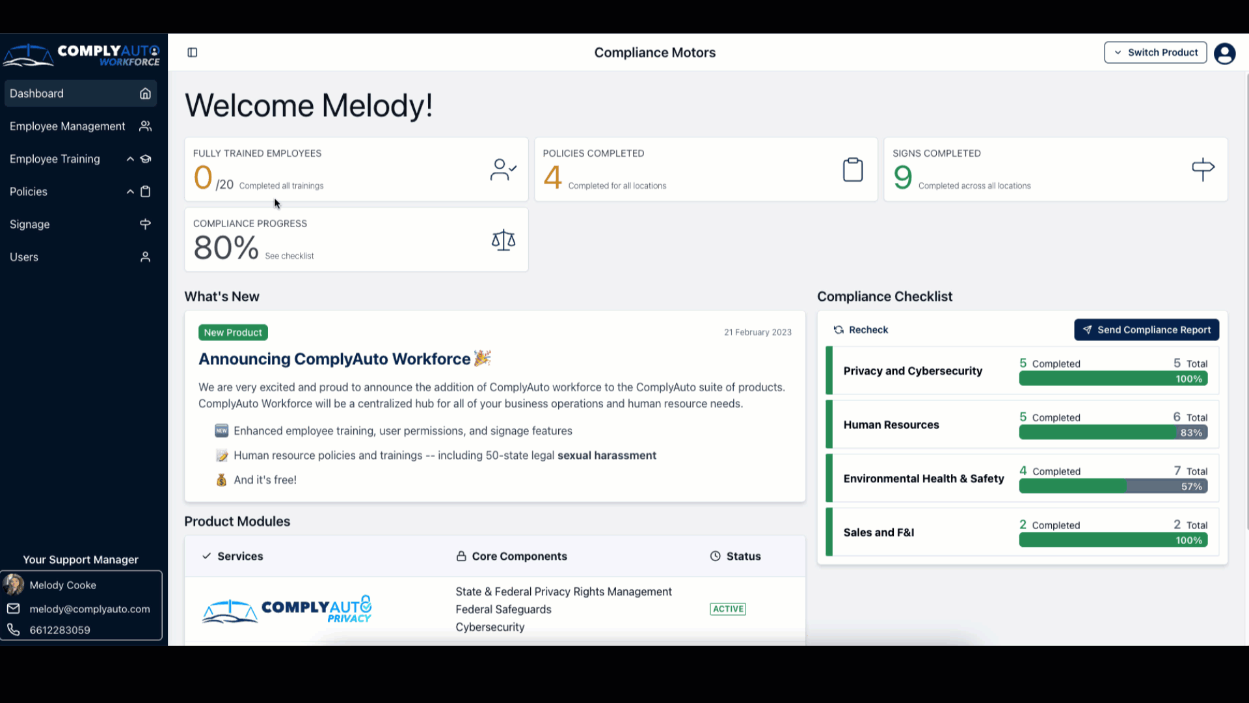
Task: Click the Signage direction-sign icon
Action: tap(145, 224)
